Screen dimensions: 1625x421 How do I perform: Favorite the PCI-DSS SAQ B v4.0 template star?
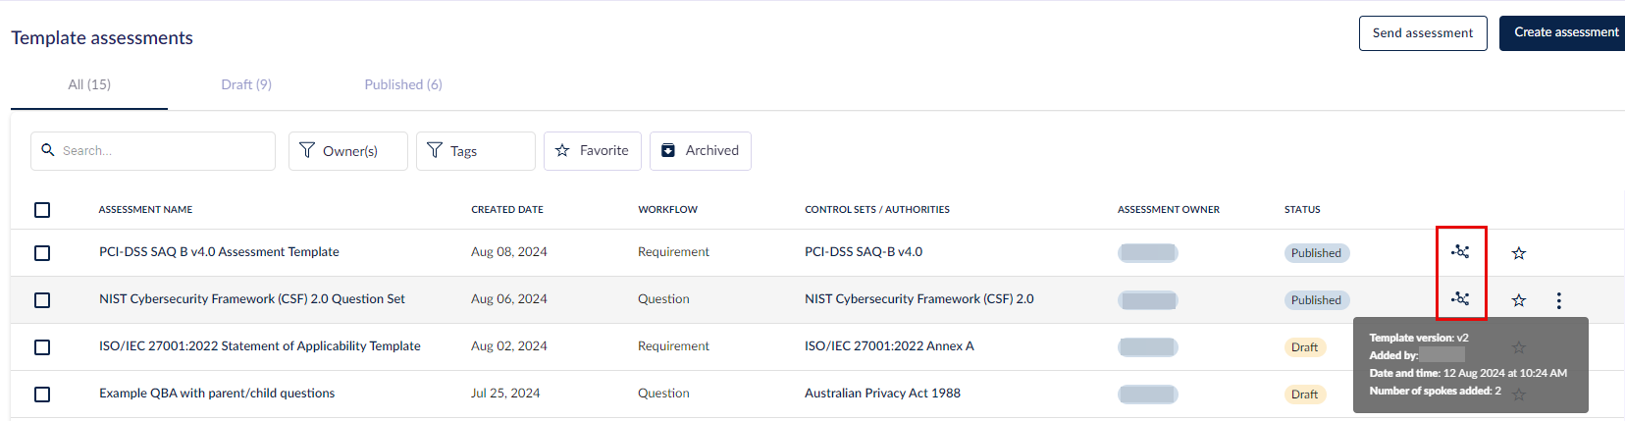pyautogui.click(x=1518, y=253)
